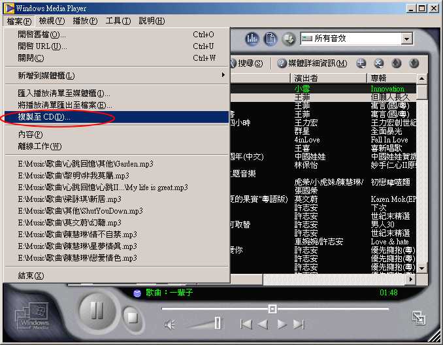Sort by 演出者 column header

(329, 78)
